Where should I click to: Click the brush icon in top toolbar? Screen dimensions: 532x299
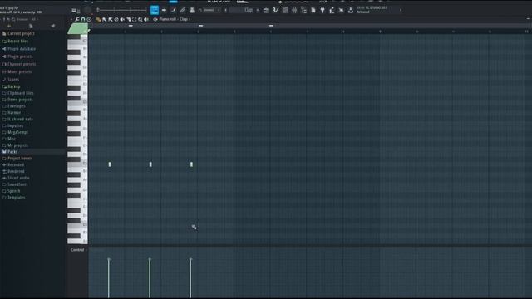(x=174, y=10)
